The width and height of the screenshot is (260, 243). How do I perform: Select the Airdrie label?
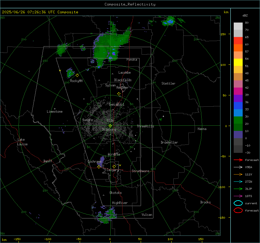click(x=114, y=154)
